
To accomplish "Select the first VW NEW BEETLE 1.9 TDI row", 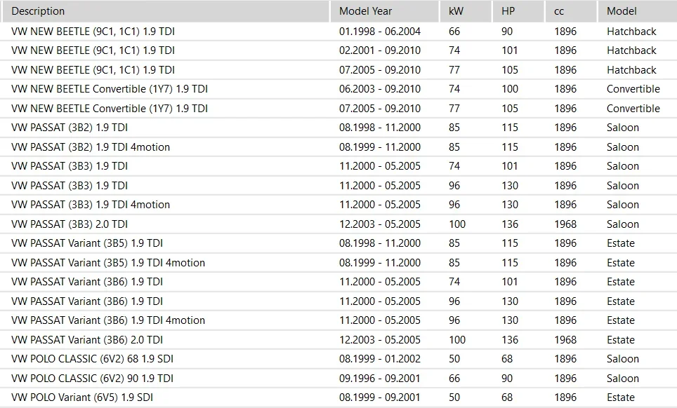I will (338, 32).
